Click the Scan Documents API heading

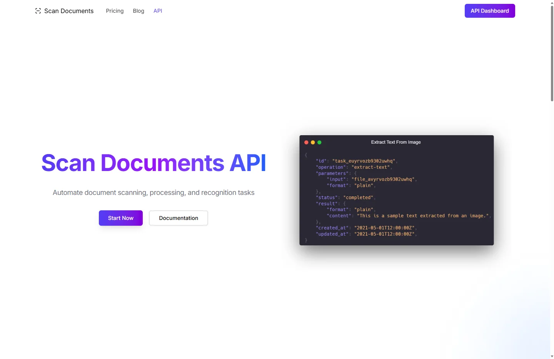pos(154,163)
